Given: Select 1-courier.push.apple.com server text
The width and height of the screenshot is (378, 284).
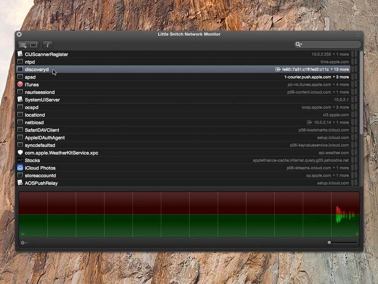Looking at the screenshot, I should click(x=308, y=77).
